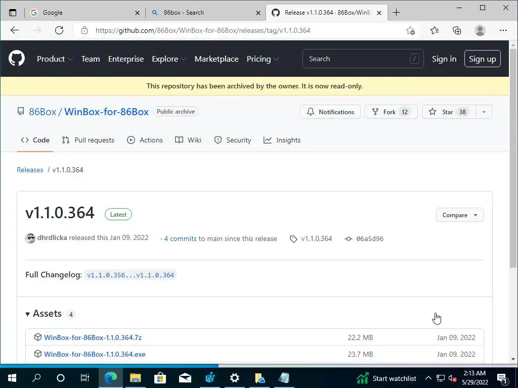Viewport: 518px width, 388px height.
Task: Open notification center icon
Action: (x=502, y=378)
